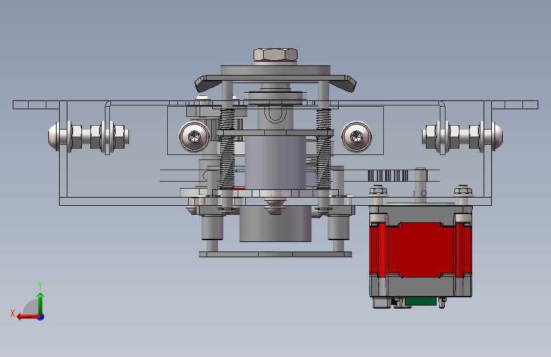Select the frame's left top flange

tap(36, 105)
